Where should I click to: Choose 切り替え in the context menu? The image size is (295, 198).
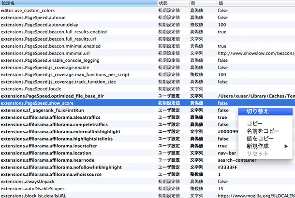point(265,112)
